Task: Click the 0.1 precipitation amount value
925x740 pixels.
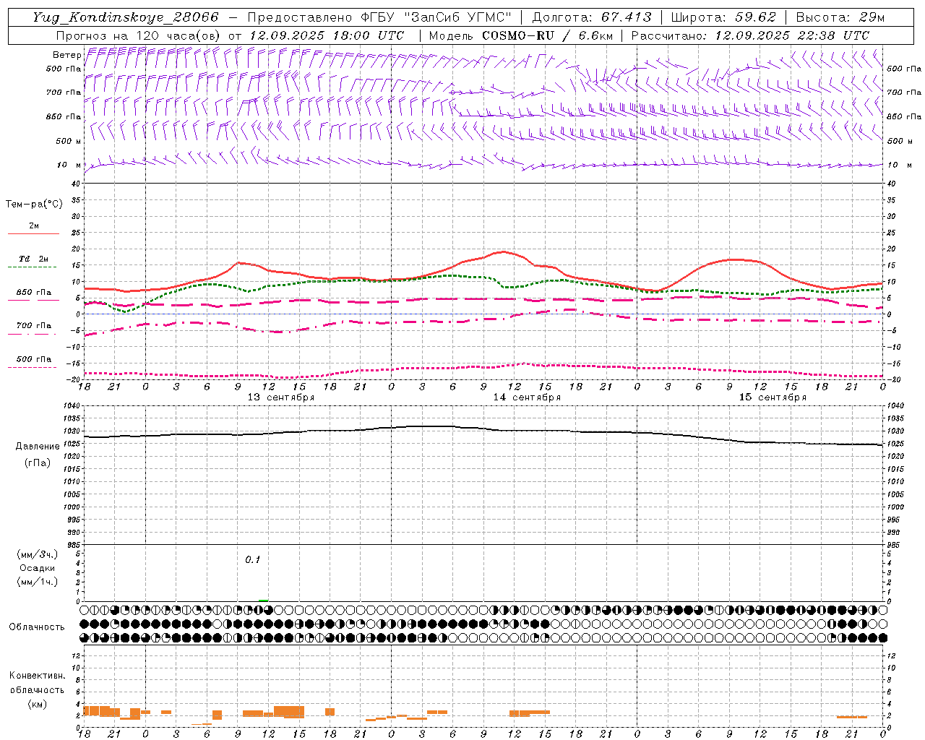Action: (252, 559)
